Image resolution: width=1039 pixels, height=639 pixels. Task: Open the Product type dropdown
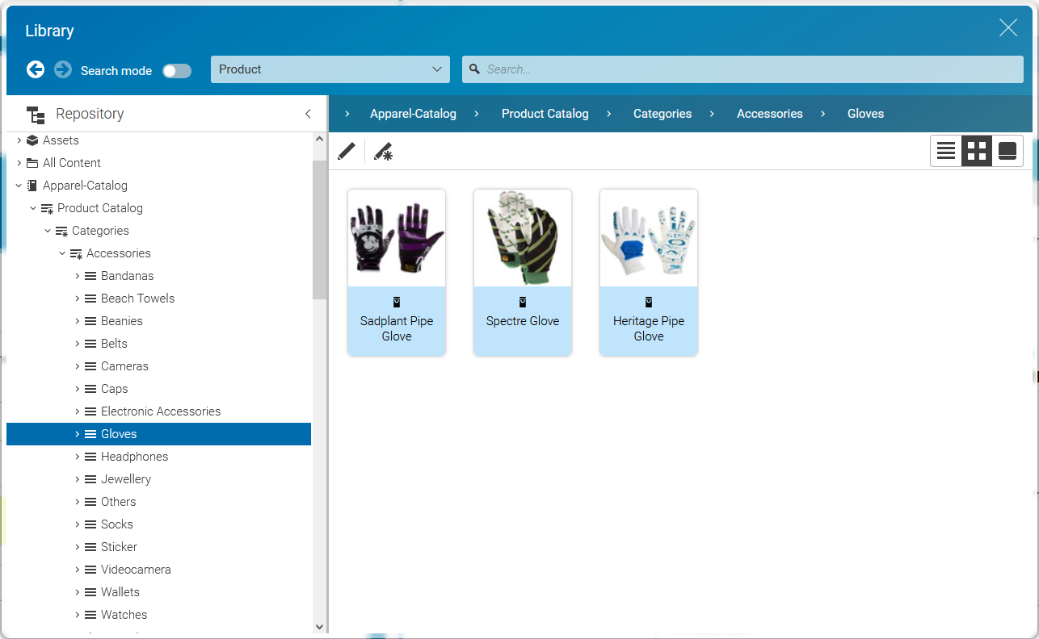330,69
